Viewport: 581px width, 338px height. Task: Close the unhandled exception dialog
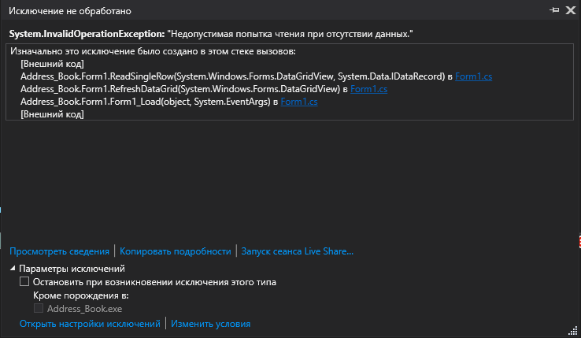click(x=568, y=11)
